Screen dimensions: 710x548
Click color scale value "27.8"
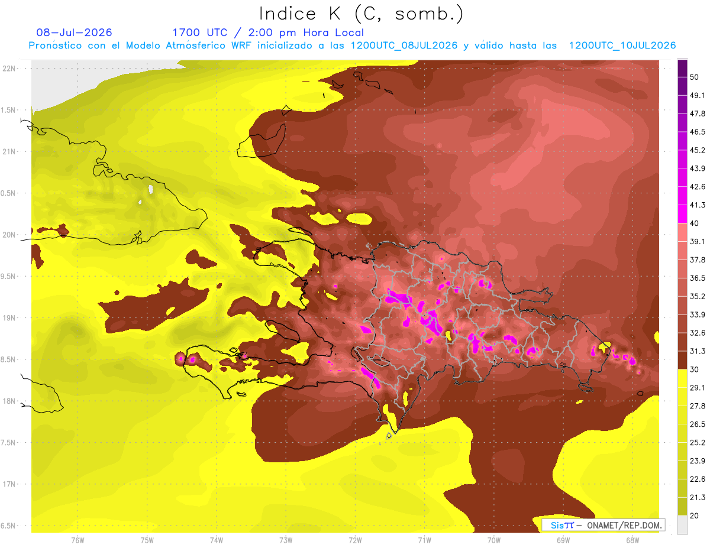(697, 406)
